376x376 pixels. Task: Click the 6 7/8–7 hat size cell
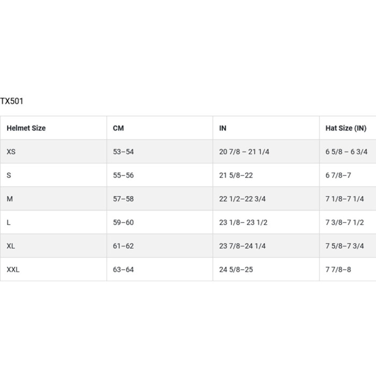[x=338, y=175]
